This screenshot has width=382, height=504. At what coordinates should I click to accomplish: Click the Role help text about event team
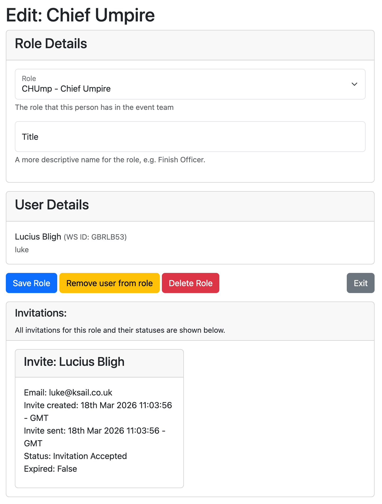[94, 107]
